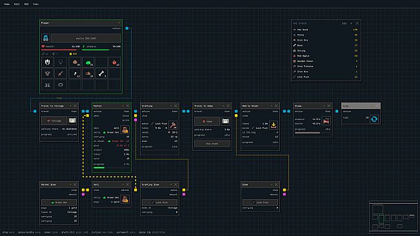Image resolution: width=420 pixels, height=236 pixels.
Task: Click the Market node progress bar
Action: click(112, 168)
